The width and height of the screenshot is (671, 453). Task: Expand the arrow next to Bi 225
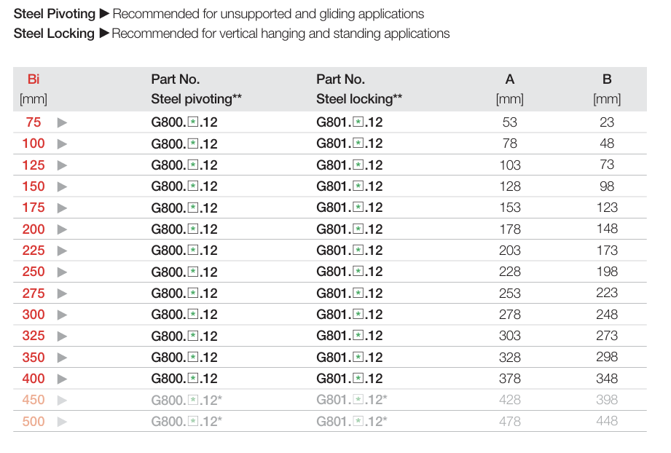tap(62, 251)
